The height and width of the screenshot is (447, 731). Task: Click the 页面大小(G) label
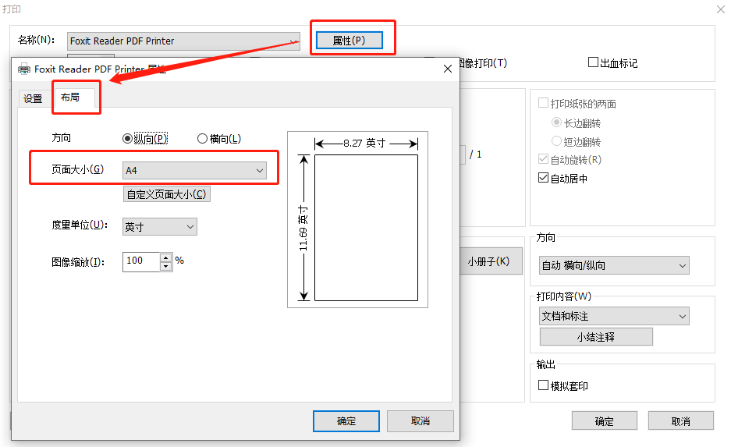[x=77, y=169]
